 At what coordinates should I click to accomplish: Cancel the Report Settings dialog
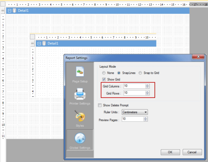click(192, 152)
